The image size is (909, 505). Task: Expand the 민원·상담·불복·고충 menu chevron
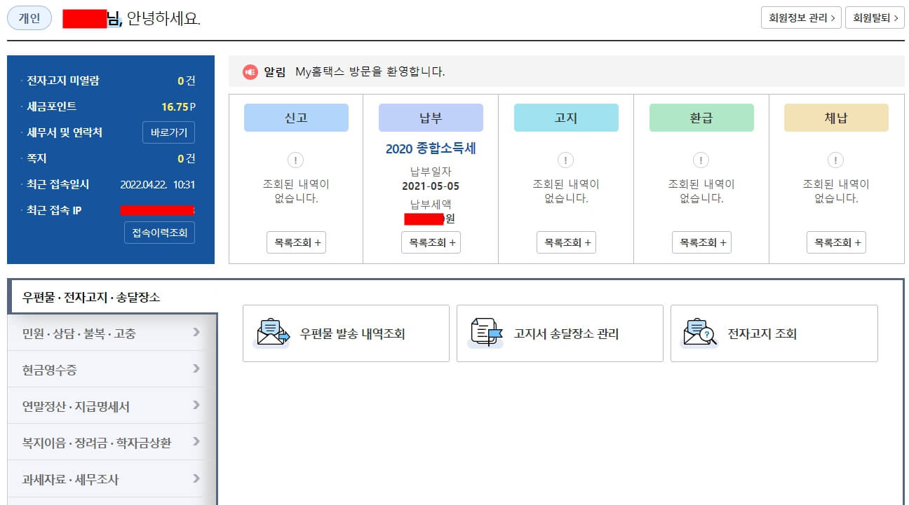(197, 332)
